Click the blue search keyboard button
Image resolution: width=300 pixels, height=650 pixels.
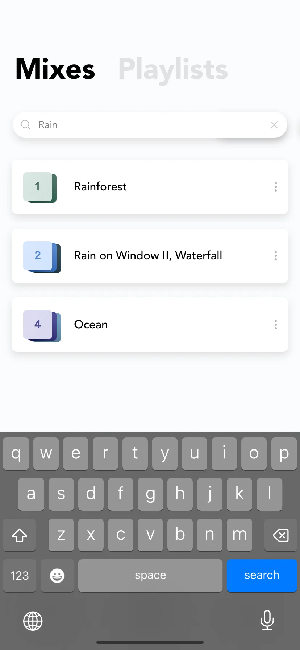262,575
